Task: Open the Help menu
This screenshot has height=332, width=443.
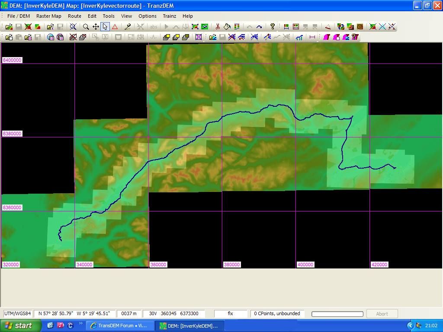Action: click(188, 16)
